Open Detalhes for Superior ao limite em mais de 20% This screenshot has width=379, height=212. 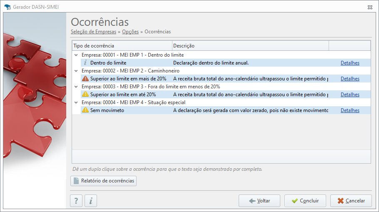[x=350, y=79]
